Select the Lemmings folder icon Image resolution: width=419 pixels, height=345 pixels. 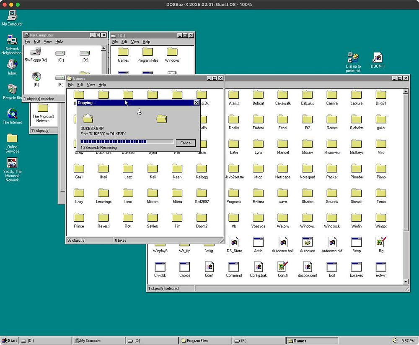click(103, 193)
